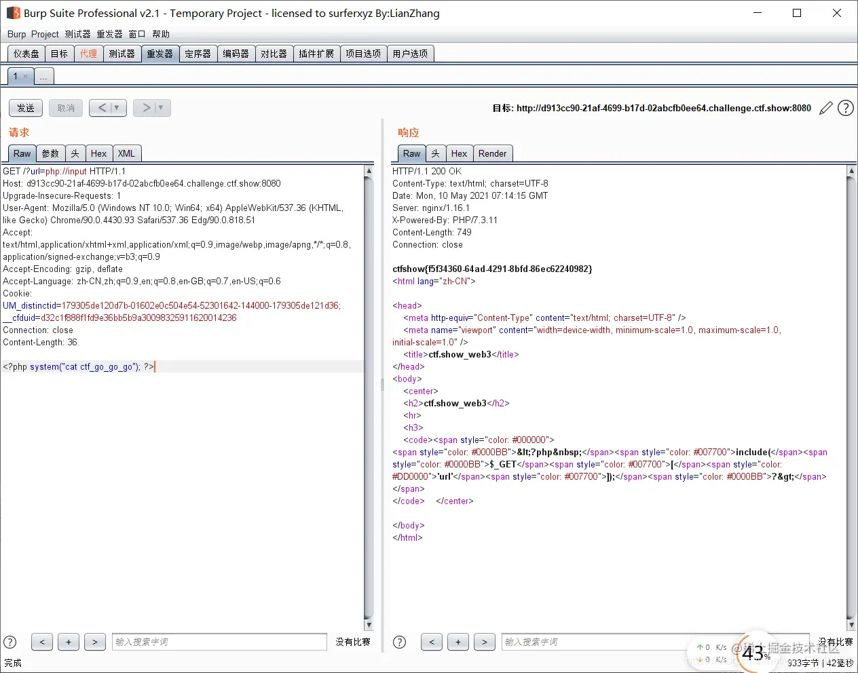
Task: Switch to the 项目选项 project options tab
Action: (363, 54)
